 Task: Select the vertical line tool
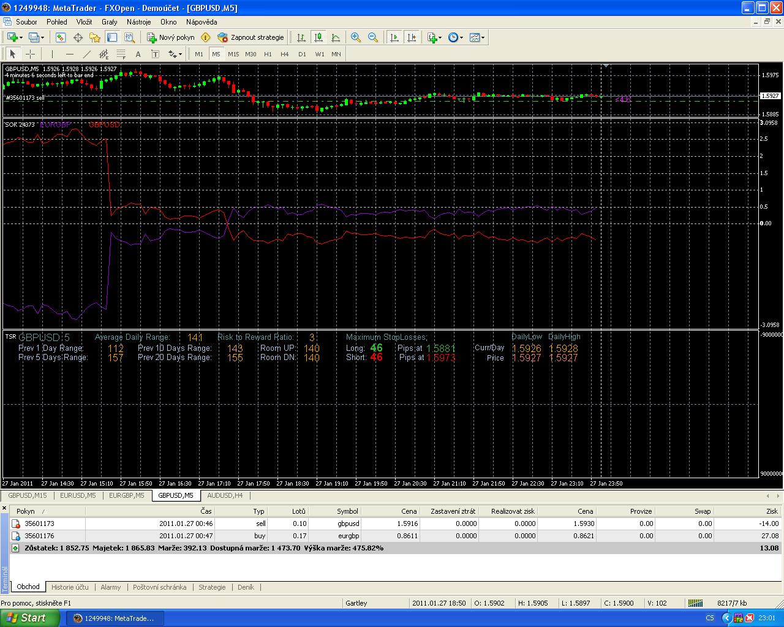pos(52,54)
